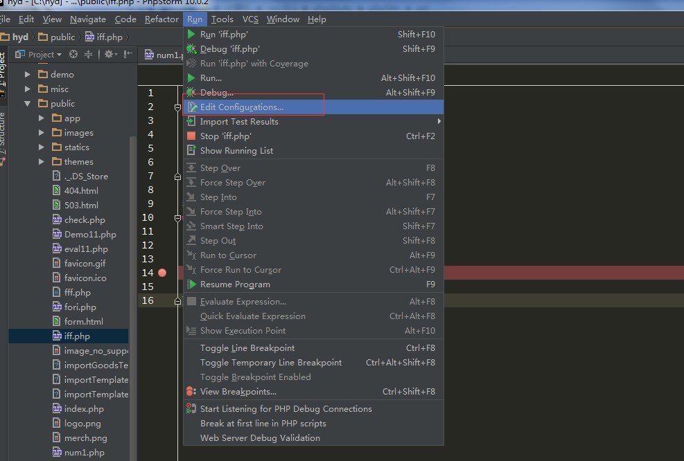Image resolution: width=684 pixels, height=461 pixels.
Task: Click the View Breakpoints red dots icon
Action: click(x=191, y=392)
